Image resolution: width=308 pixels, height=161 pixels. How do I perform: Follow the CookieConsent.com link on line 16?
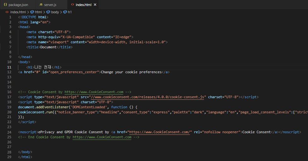pyautogui.click(x=94, y=92)
